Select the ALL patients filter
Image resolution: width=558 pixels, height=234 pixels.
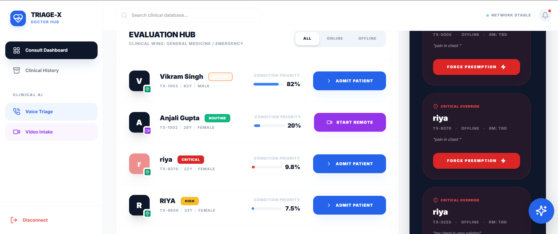click(x=307, y=39)
